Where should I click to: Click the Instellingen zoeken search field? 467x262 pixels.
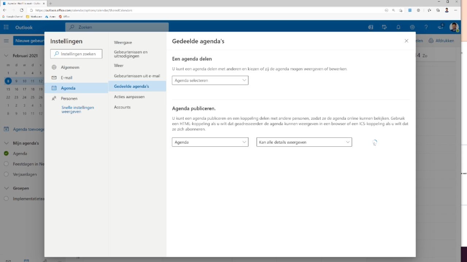(x=76, y=54)
